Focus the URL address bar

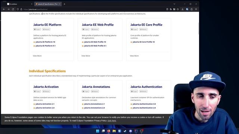click(x=91, y=9)
